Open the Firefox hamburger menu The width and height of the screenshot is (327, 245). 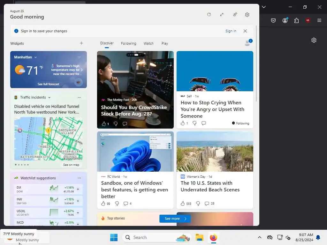pyautogui.click(x=319, y=20)
